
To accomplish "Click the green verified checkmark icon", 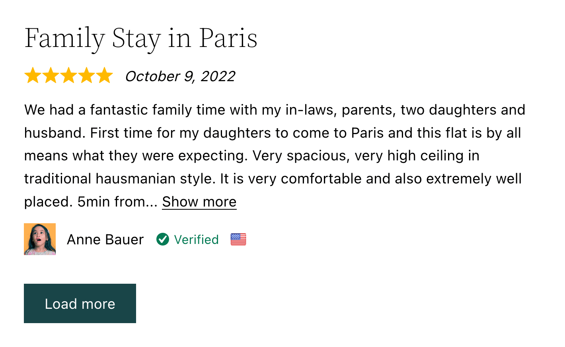I will (163, 239).
